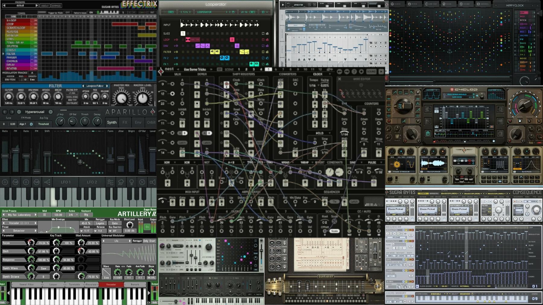The image size is (543, 305).
Task: Open the Lowpass Follow filter type selector
Action: point(95,86)
